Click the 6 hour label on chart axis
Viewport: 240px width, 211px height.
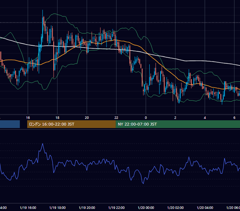click(234, 118)
